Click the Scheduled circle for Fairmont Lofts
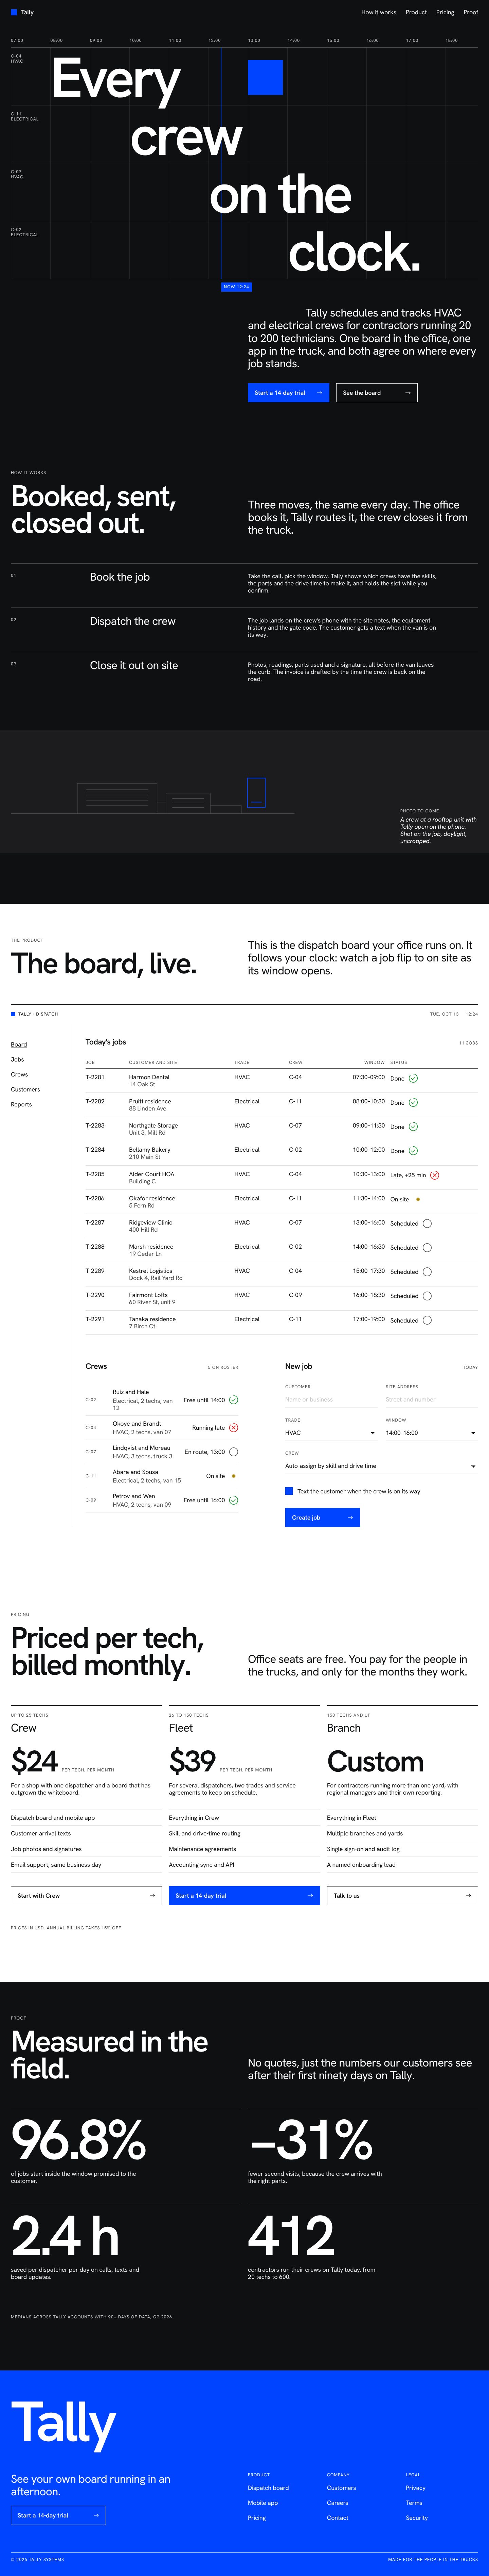The height and width of the screenshot is (2576, 489). click(427, 1296)
